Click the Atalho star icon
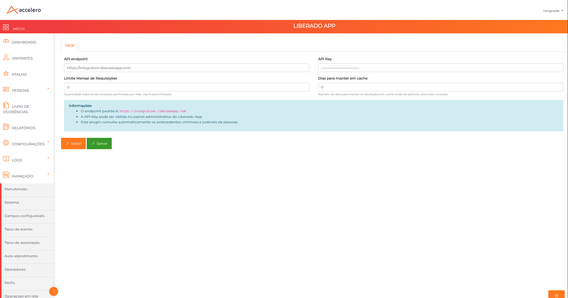This screenshot has width=568, height=298. coord(6,73)
